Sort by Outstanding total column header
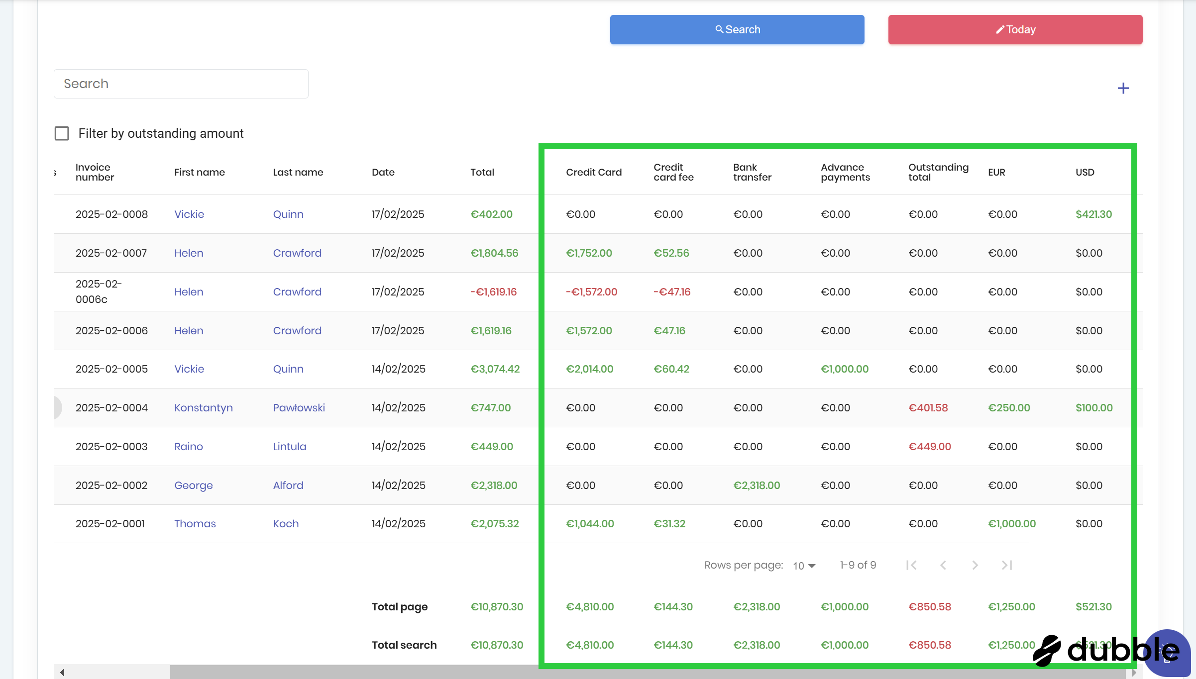This screenshot has width=1196, height=679. 938,172
